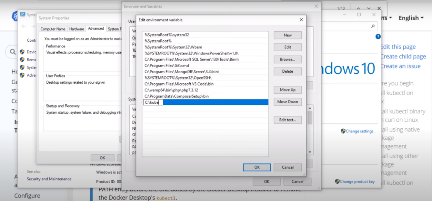Click the system variables scrollbar down arrow
The height and width of the screenshot is (201, 432).
point(310,152)
